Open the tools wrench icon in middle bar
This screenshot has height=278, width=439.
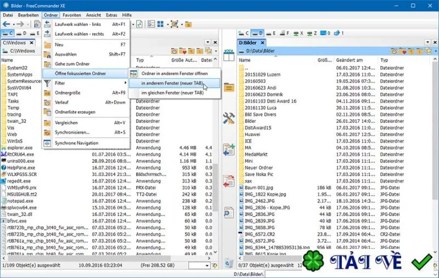coord(229,118)
